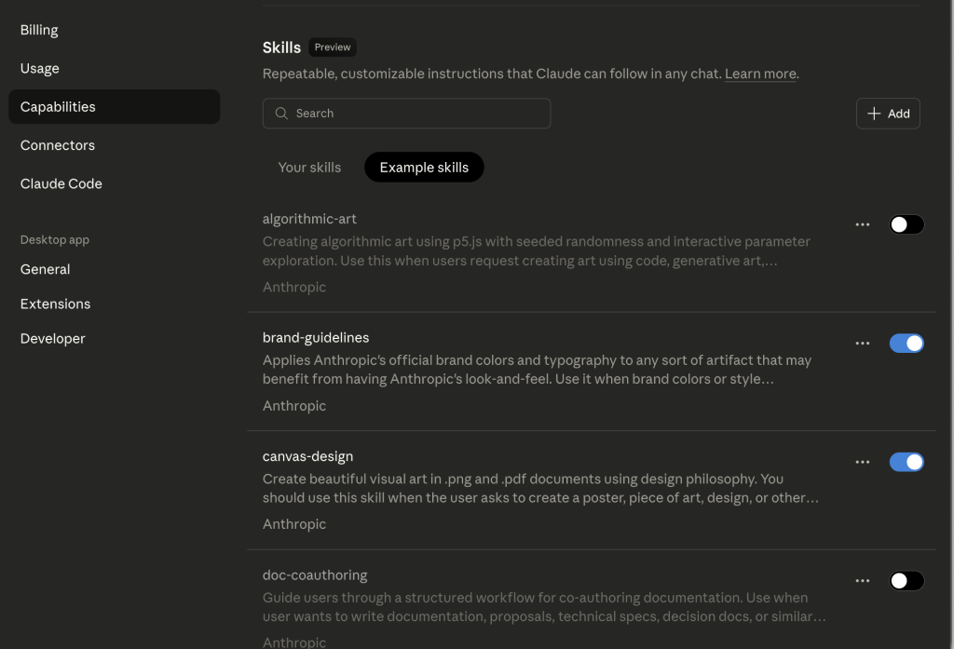
Task: Enable the doc-coauthoring skill toggle
Action: 906,581
